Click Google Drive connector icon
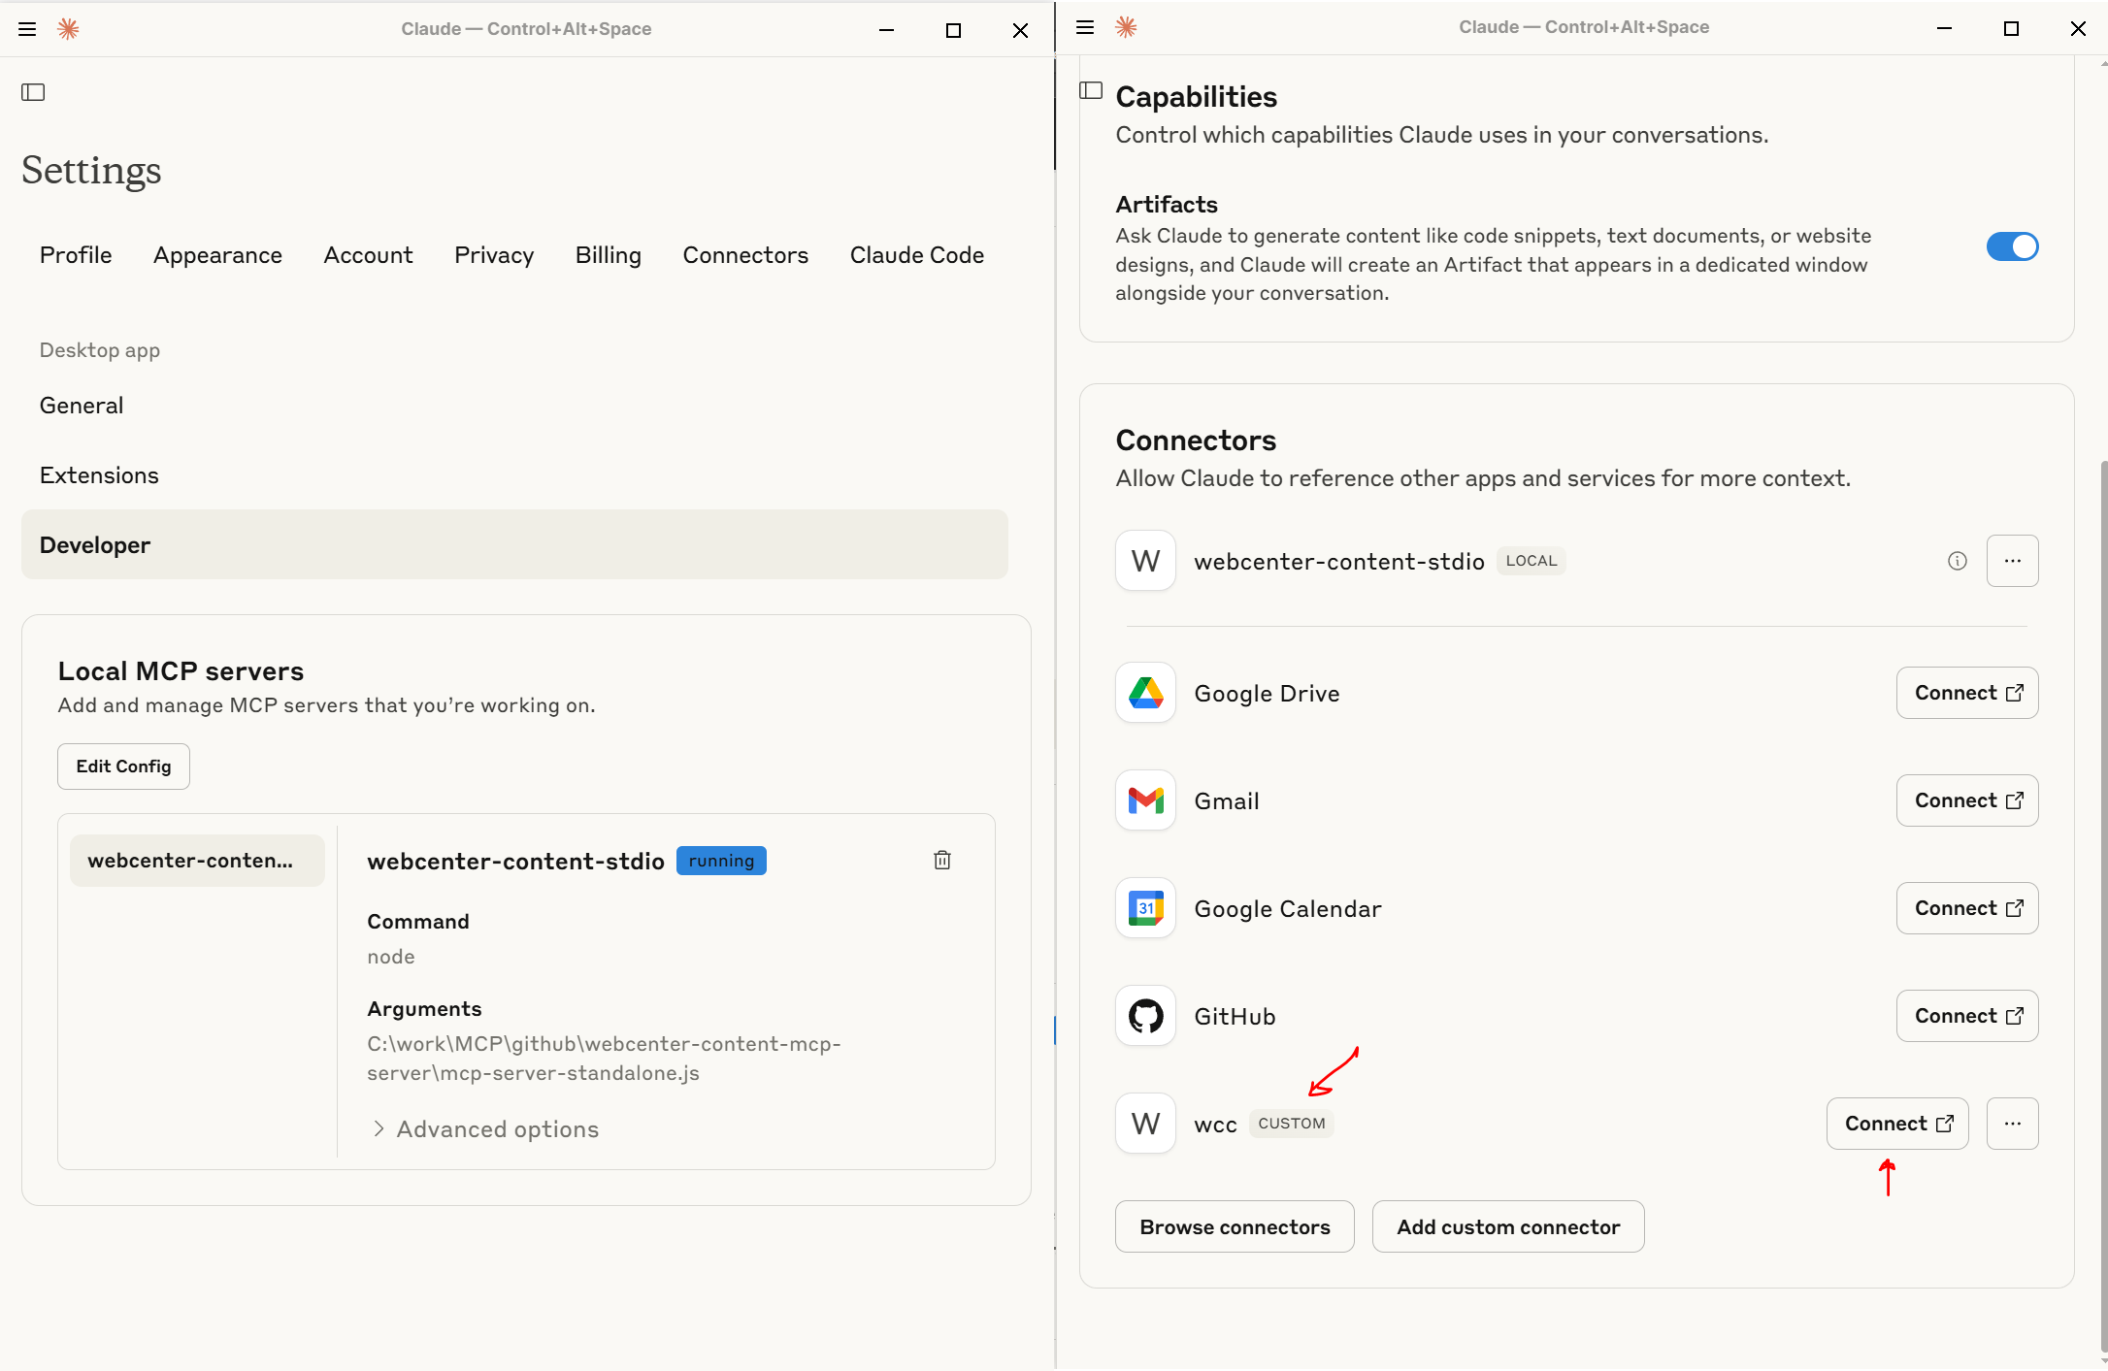 click(x=1145, y=693)
